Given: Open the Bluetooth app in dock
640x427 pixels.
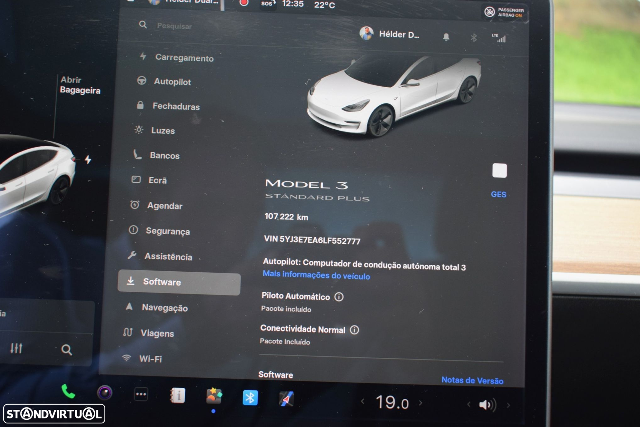Looking at the screenshot, I should coord(250,397).
